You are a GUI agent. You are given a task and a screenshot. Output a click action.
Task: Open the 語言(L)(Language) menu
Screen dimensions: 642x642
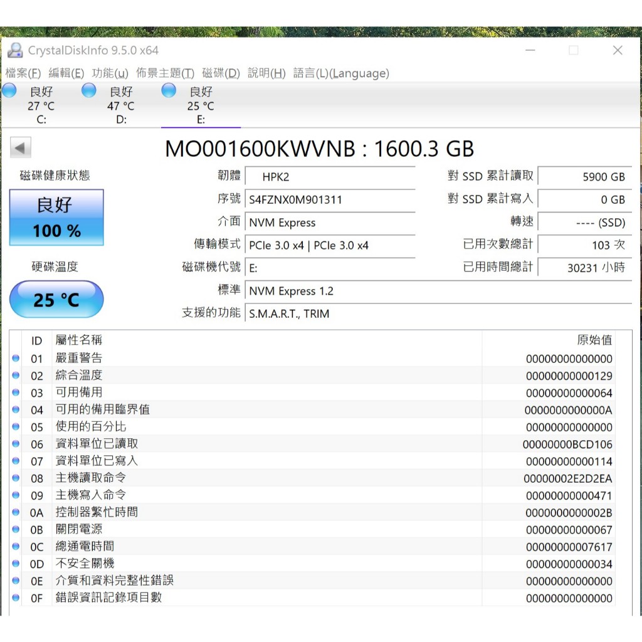click(341, 73)
